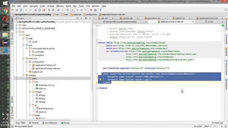Click the Cut scissors toolbar icon
Image resolution: width=228 pixels, height=128 pixels.
click(x=35, y=10)
